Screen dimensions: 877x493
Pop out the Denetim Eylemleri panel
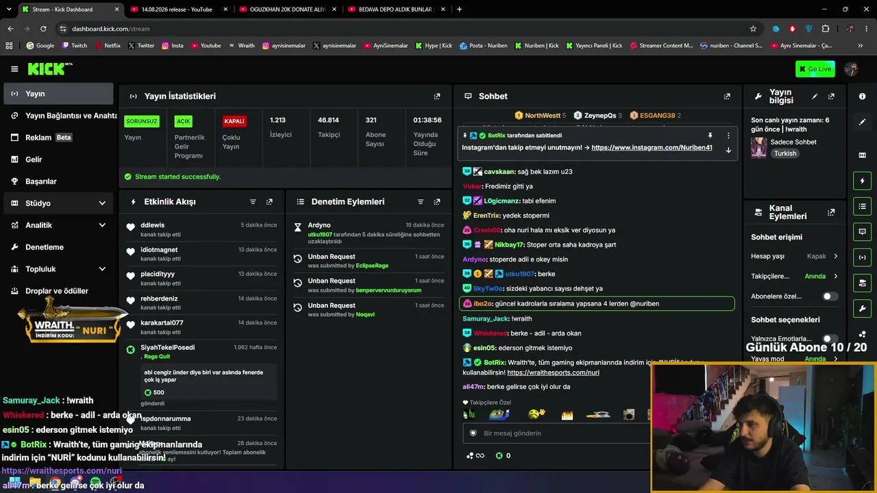[437, 202]
